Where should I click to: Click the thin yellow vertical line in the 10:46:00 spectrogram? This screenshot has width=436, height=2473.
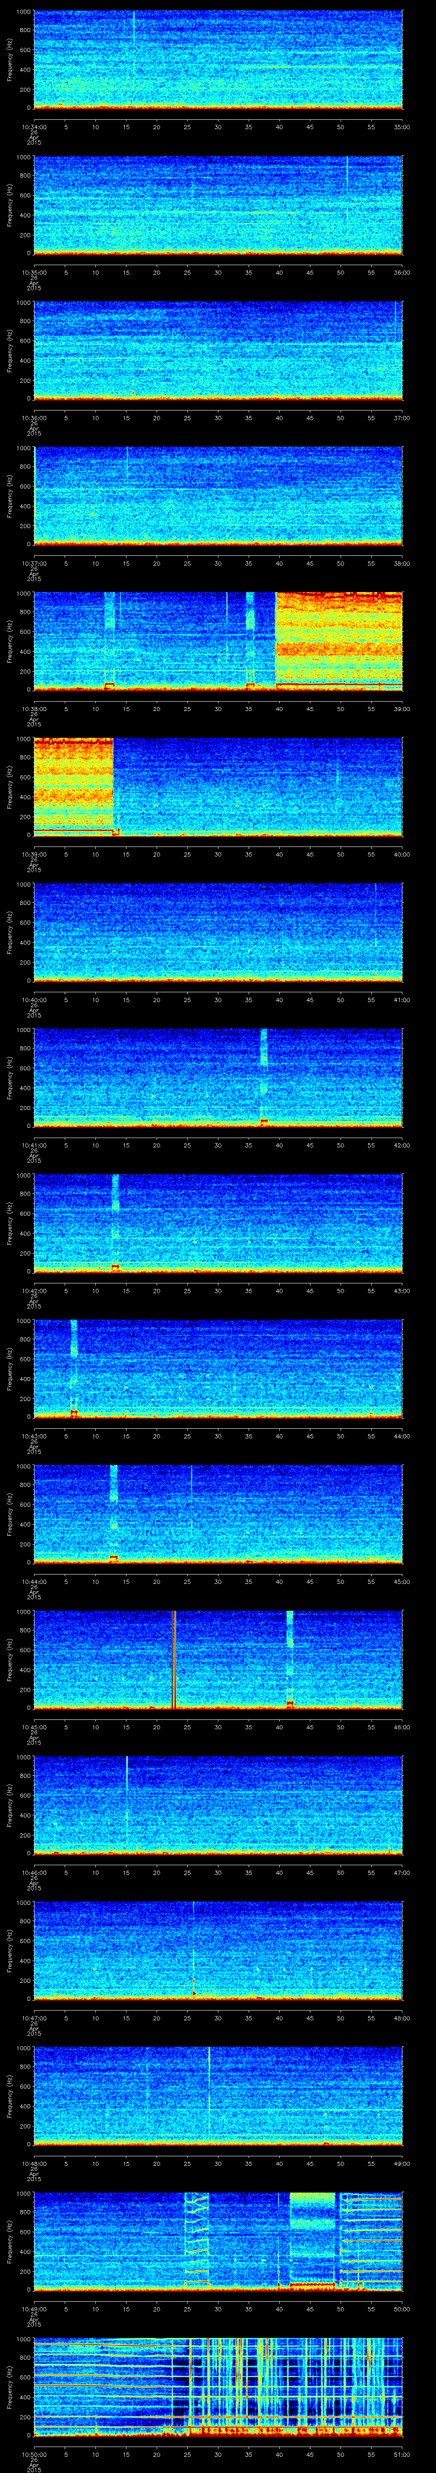(126, 1805)
